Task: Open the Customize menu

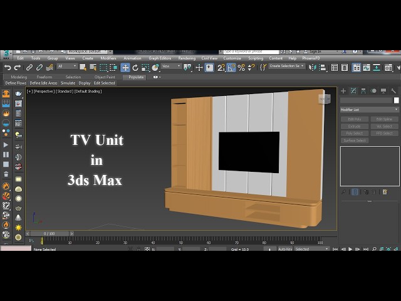Action: coord(232,58)
